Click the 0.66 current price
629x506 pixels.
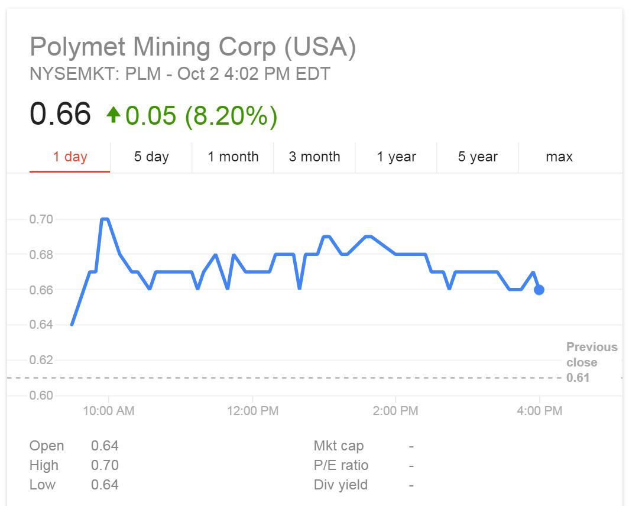click(x=60, y=113)
